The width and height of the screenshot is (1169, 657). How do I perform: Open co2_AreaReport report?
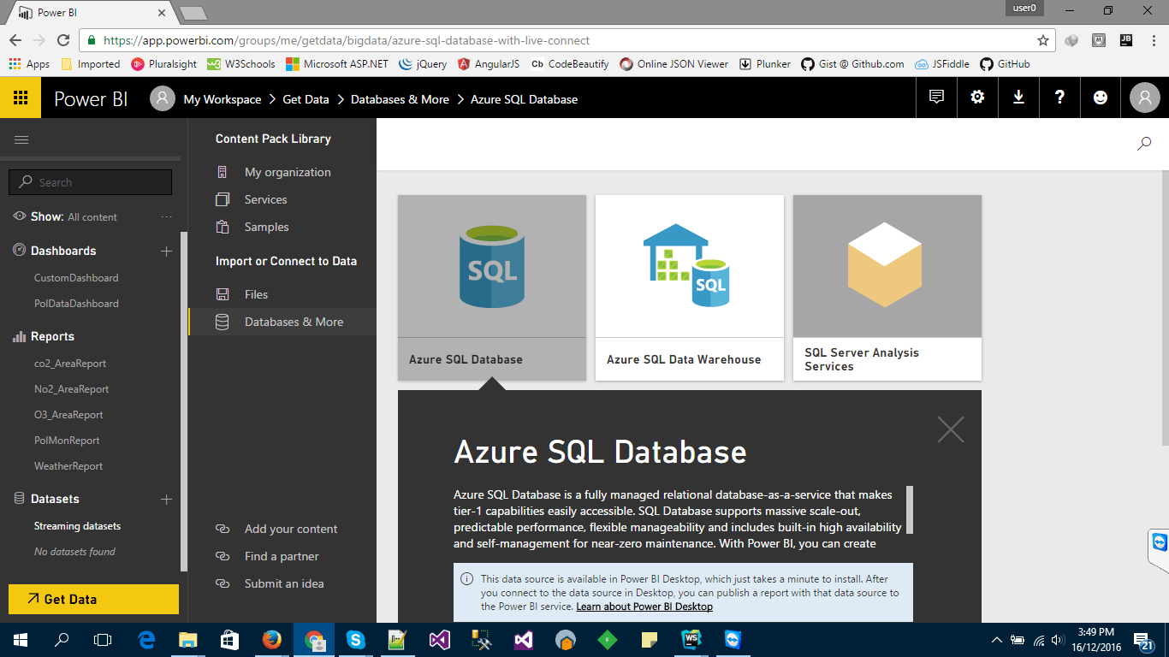(x=70, y=364)
